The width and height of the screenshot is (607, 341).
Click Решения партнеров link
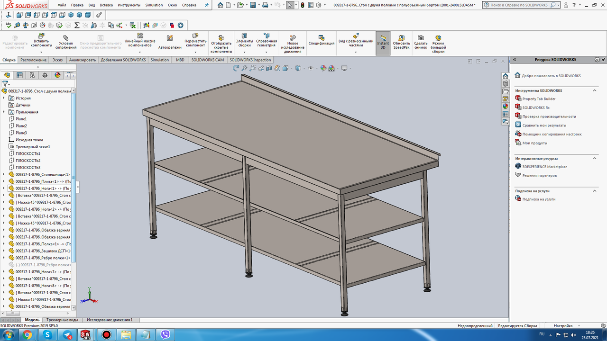tap(539, 176)
